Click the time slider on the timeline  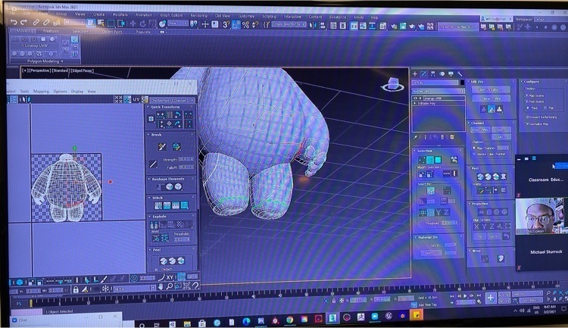31,303
